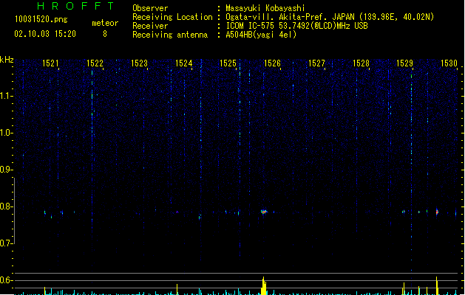Click the 1527 time axis marker

coord(316,63)
